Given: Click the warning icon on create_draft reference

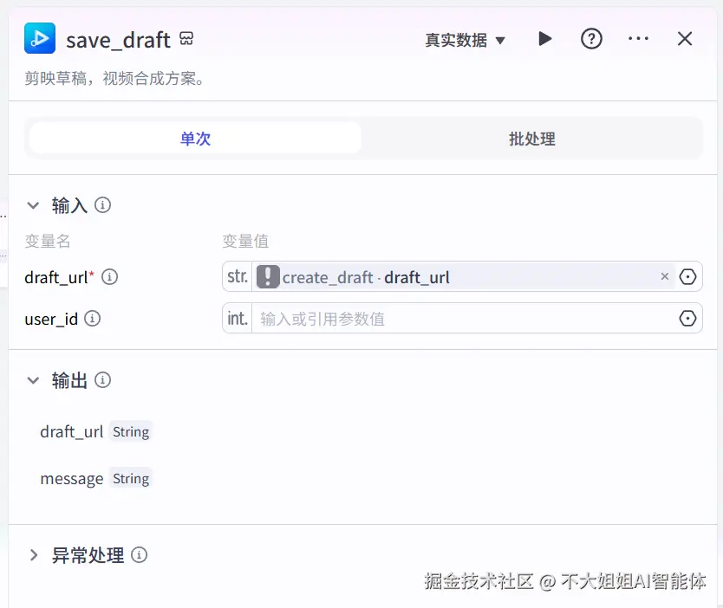Looking at the screenshot, I should (268, 277).
